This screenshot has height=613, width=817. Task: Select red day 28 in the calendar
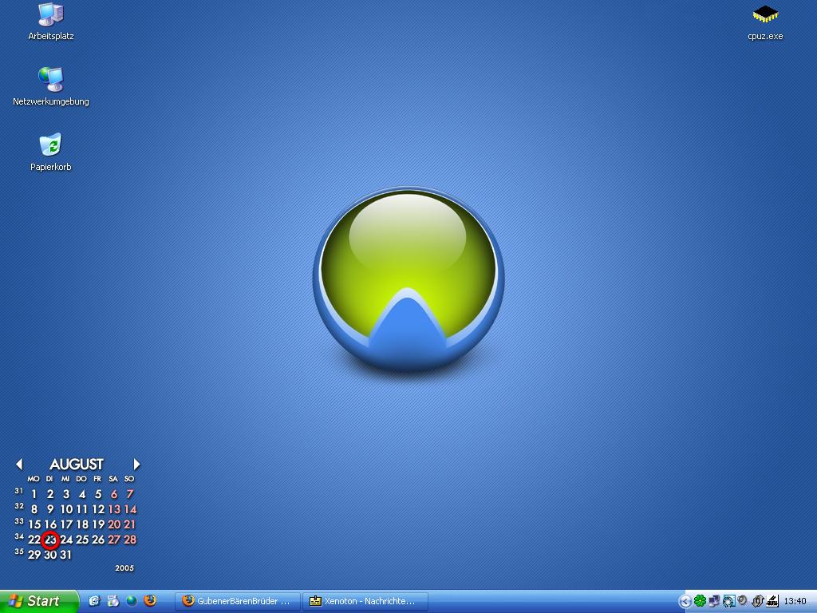tap(130, 540)
